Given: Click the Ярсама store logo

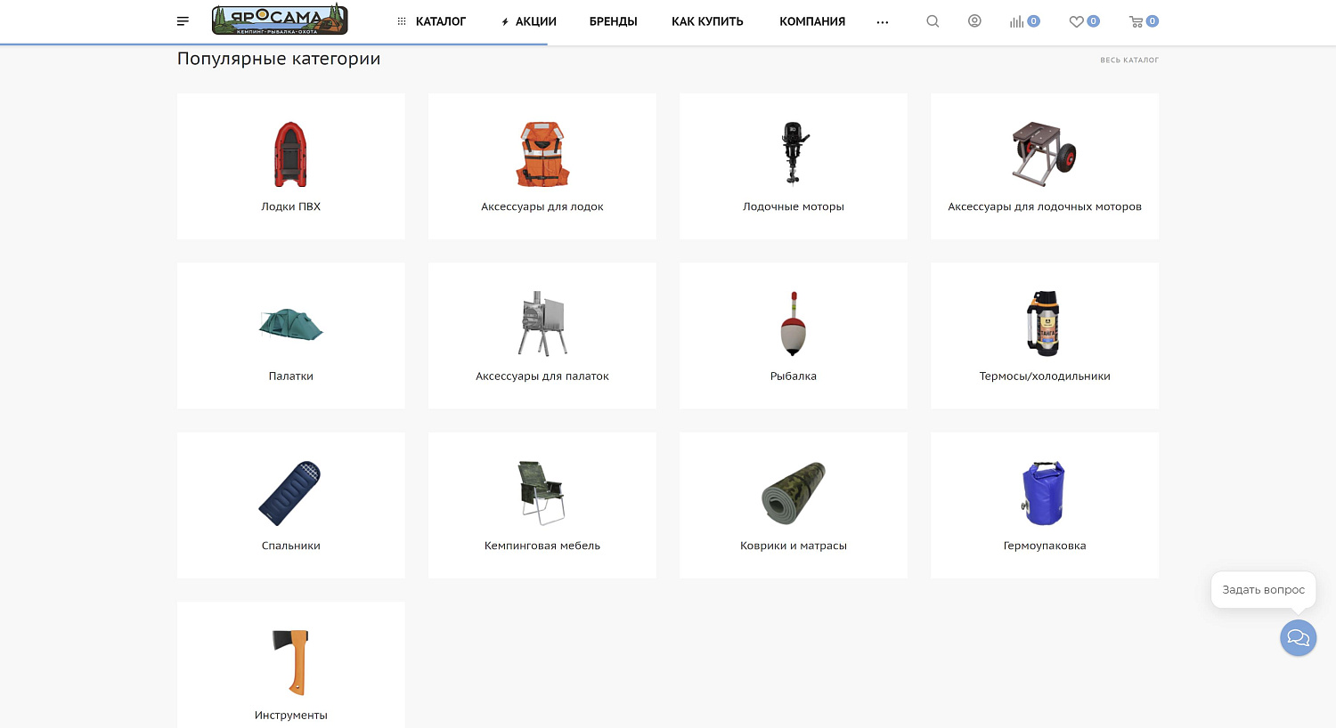Looking at the screenshot, I should coord(280,20).
